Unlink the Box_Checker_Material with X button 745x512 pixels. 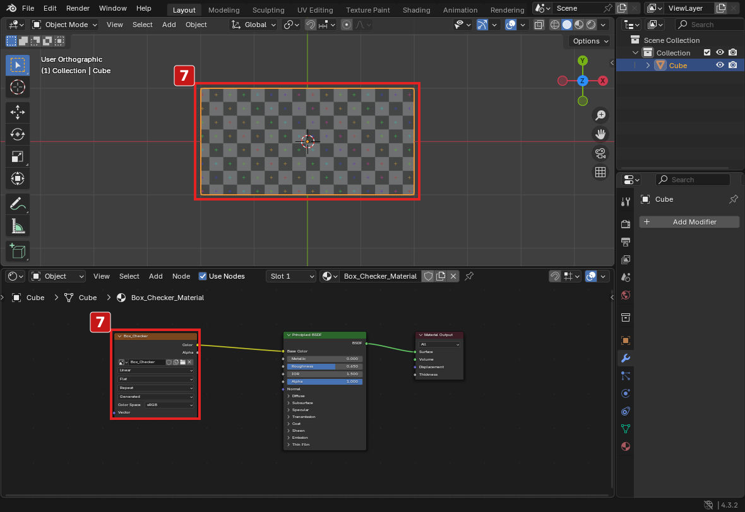tap(453, 276)
